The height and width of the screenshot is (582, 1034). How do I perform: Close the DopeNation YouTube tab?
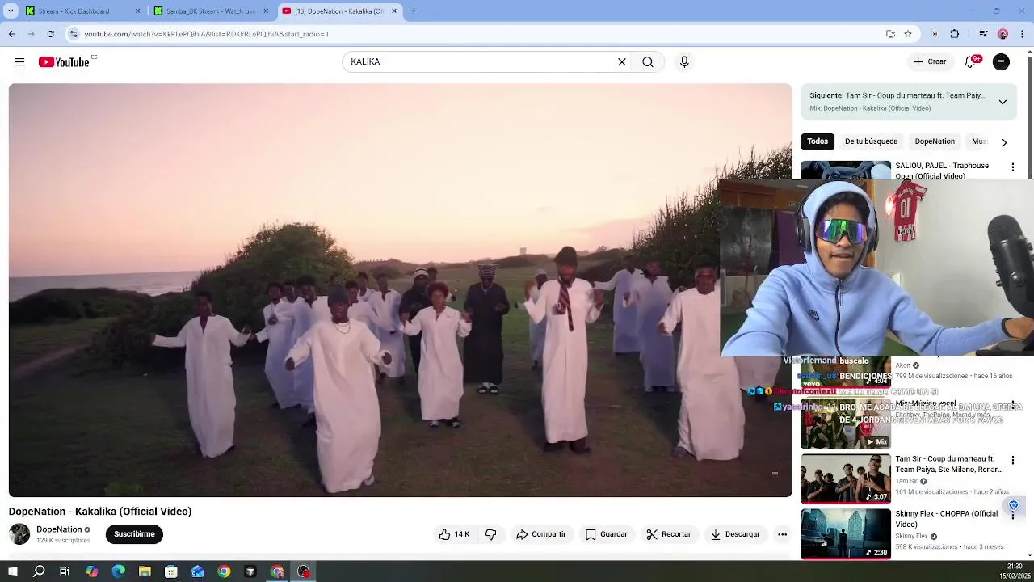tap(394, 11)
